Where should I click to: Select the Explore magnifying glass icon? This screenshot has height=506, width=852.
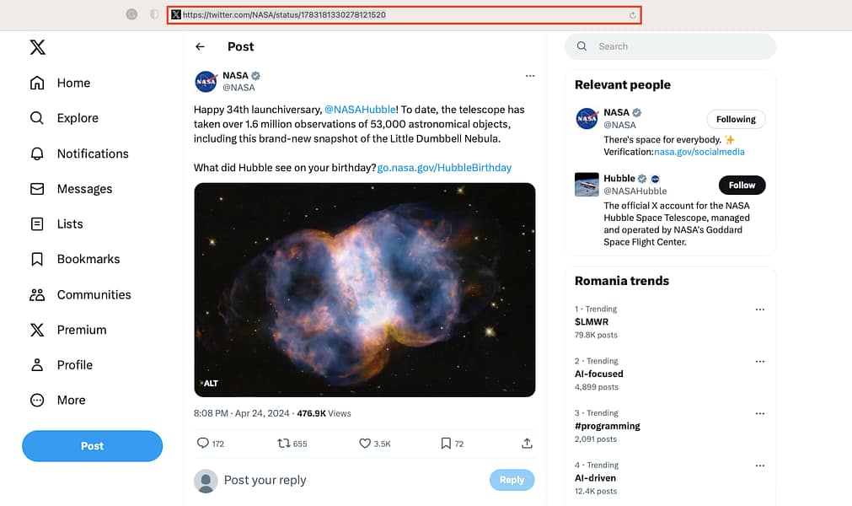click(x=39, y=118)
